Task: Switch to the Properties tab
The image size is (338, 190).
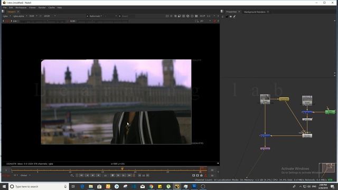Action: (x=231, y=12)
